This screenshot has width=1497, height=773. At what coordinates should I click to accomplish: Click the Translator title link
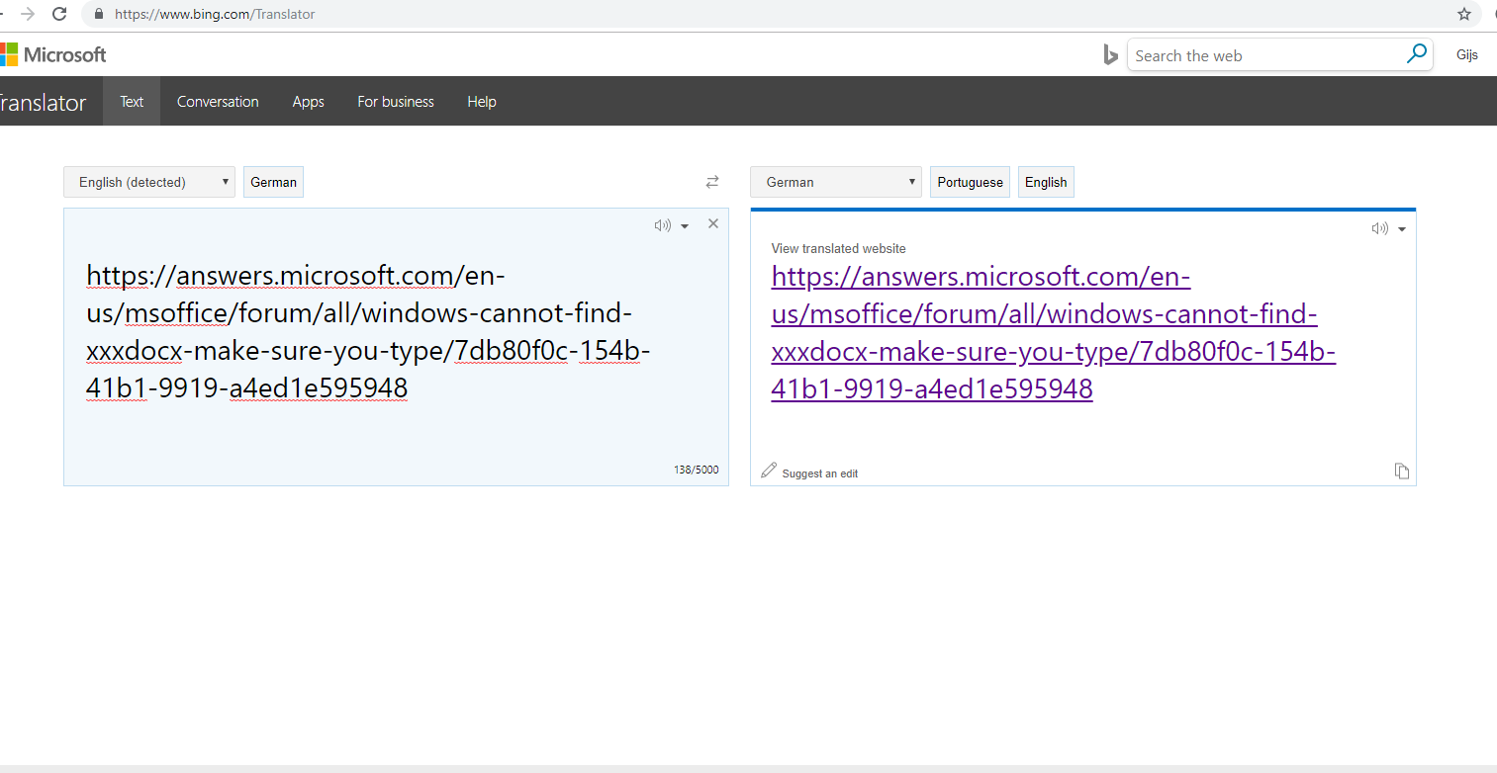(x=43, y=102)
